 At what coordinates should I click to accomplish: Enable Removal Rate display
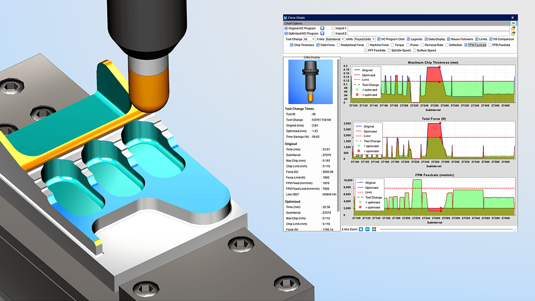tap(422, 44)
